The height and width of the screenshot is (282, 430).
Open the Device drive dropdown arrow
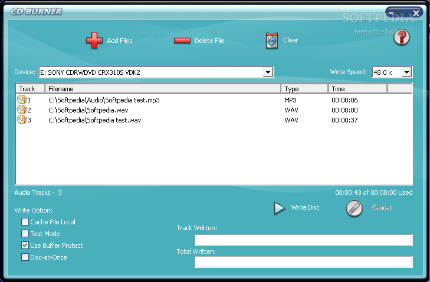click(268, 72)
